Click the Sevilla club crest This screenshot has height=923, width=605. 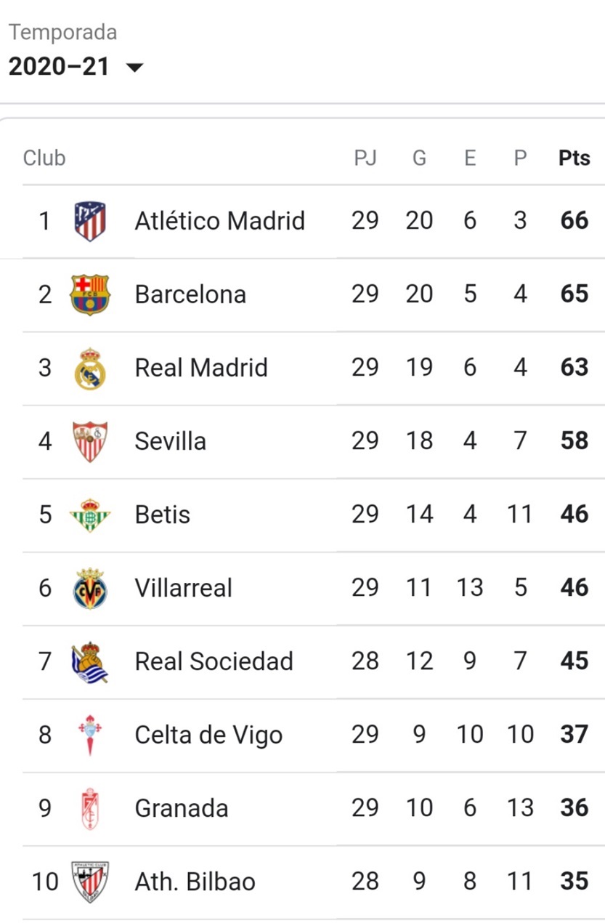pos(90,441)
